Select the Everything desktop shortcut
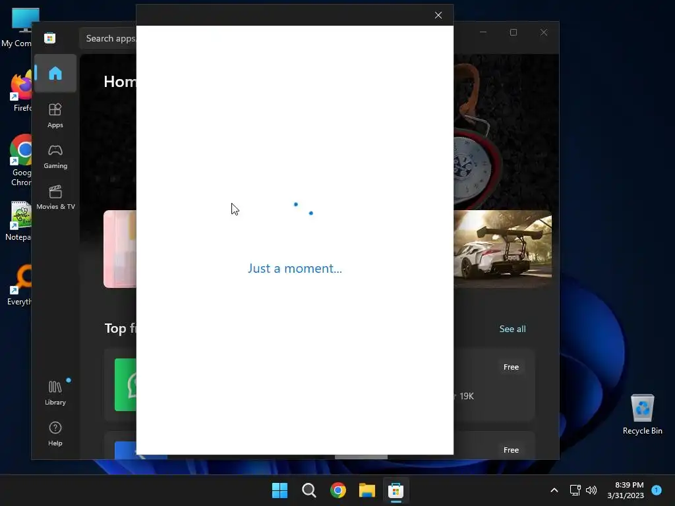The height and width of the screenshot is (506, 675). 20,286
